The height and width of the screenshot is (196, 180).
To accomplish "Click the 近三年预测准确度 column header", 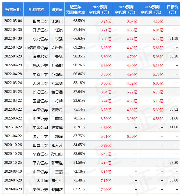I will tap(76, 9).
